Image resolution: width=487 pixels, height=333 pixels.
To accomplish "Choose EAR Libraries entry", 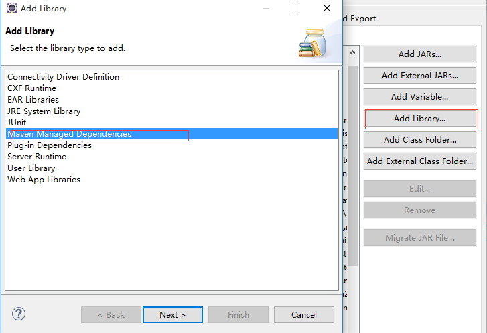I will pyautogui.click(x=171, y=100).
